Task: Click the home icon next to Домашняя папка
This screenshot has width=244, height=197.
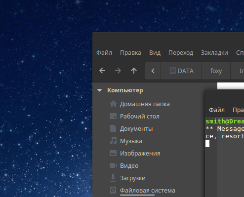Action: 113,104
